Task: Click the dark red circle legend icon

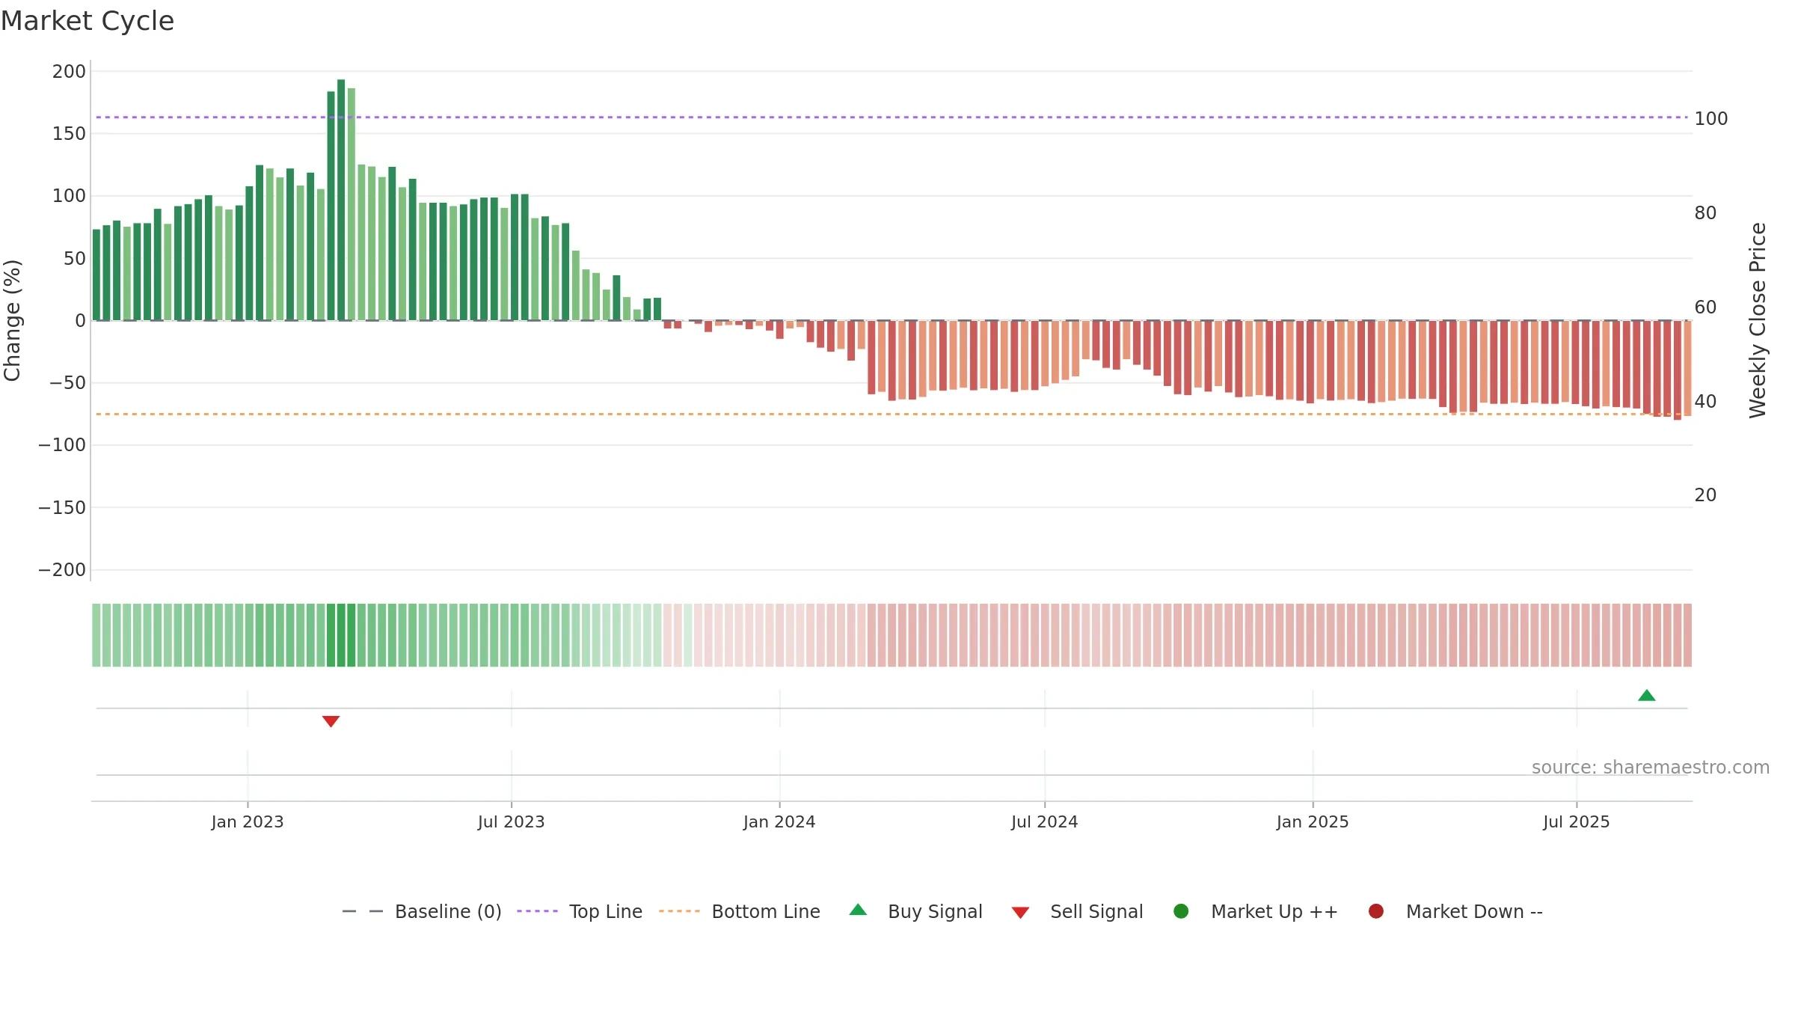Action: click(1375, 911)
